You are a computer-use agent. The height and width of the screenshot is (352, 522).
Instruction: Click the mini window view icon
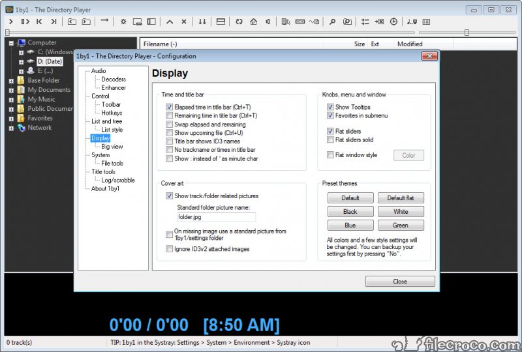[x=137, y=22]
